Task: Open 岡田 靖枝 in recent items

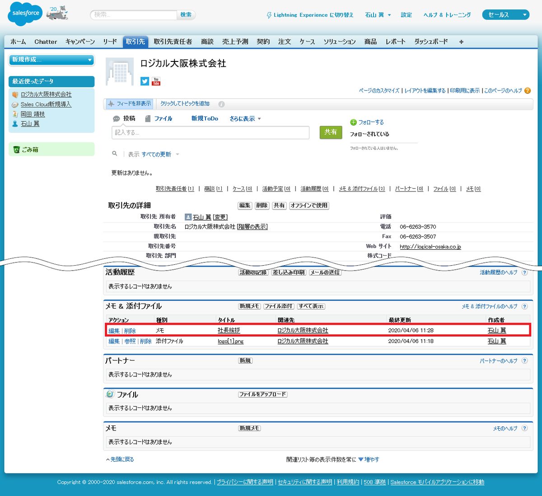Action: (x=33, y=114)
